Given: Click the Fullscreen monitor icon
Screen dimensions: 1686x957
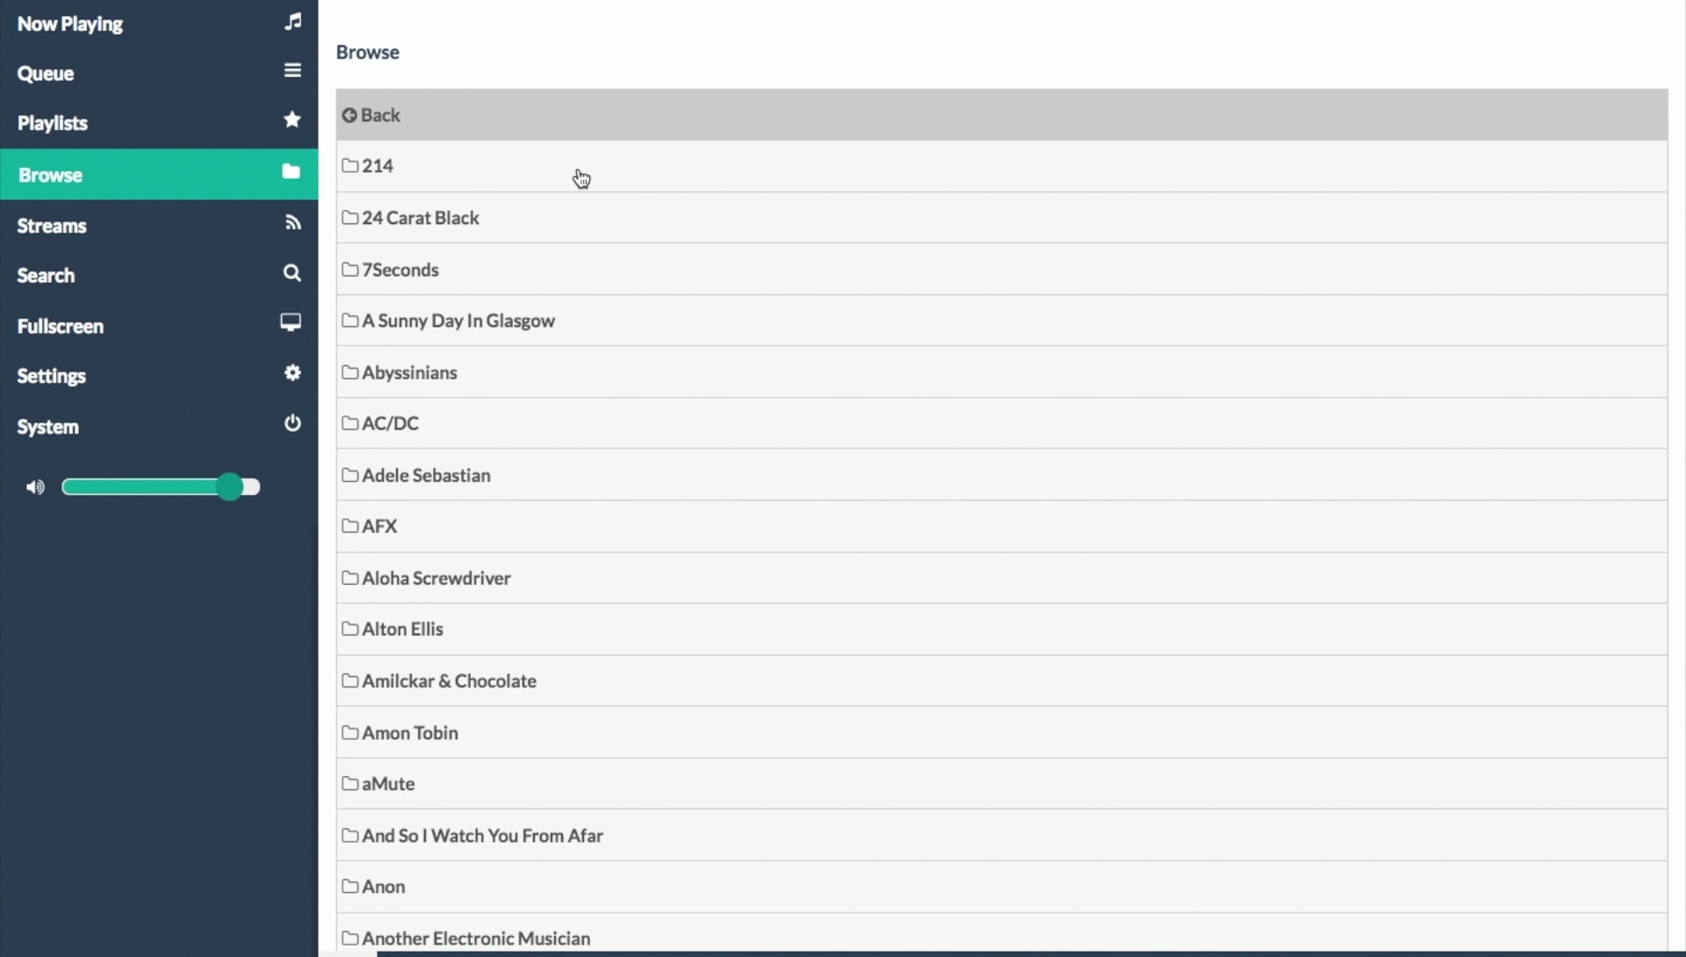Looking at the screenshot, I should [291, 322].
